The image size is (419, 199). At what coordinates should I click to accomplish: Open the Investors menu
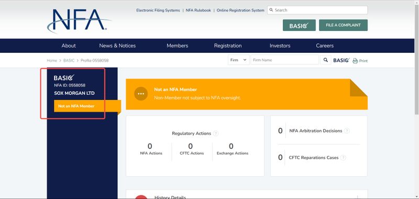280,46
